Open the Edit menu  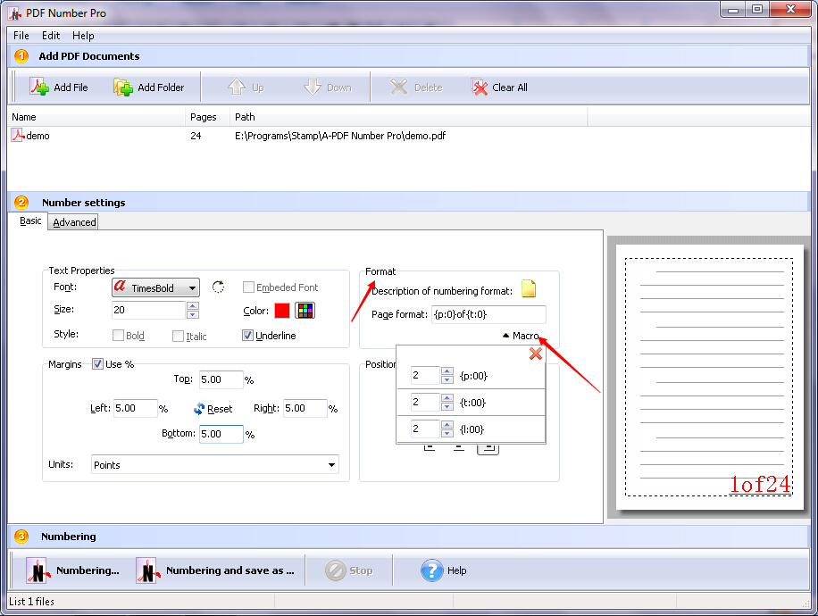coord(51,36)
